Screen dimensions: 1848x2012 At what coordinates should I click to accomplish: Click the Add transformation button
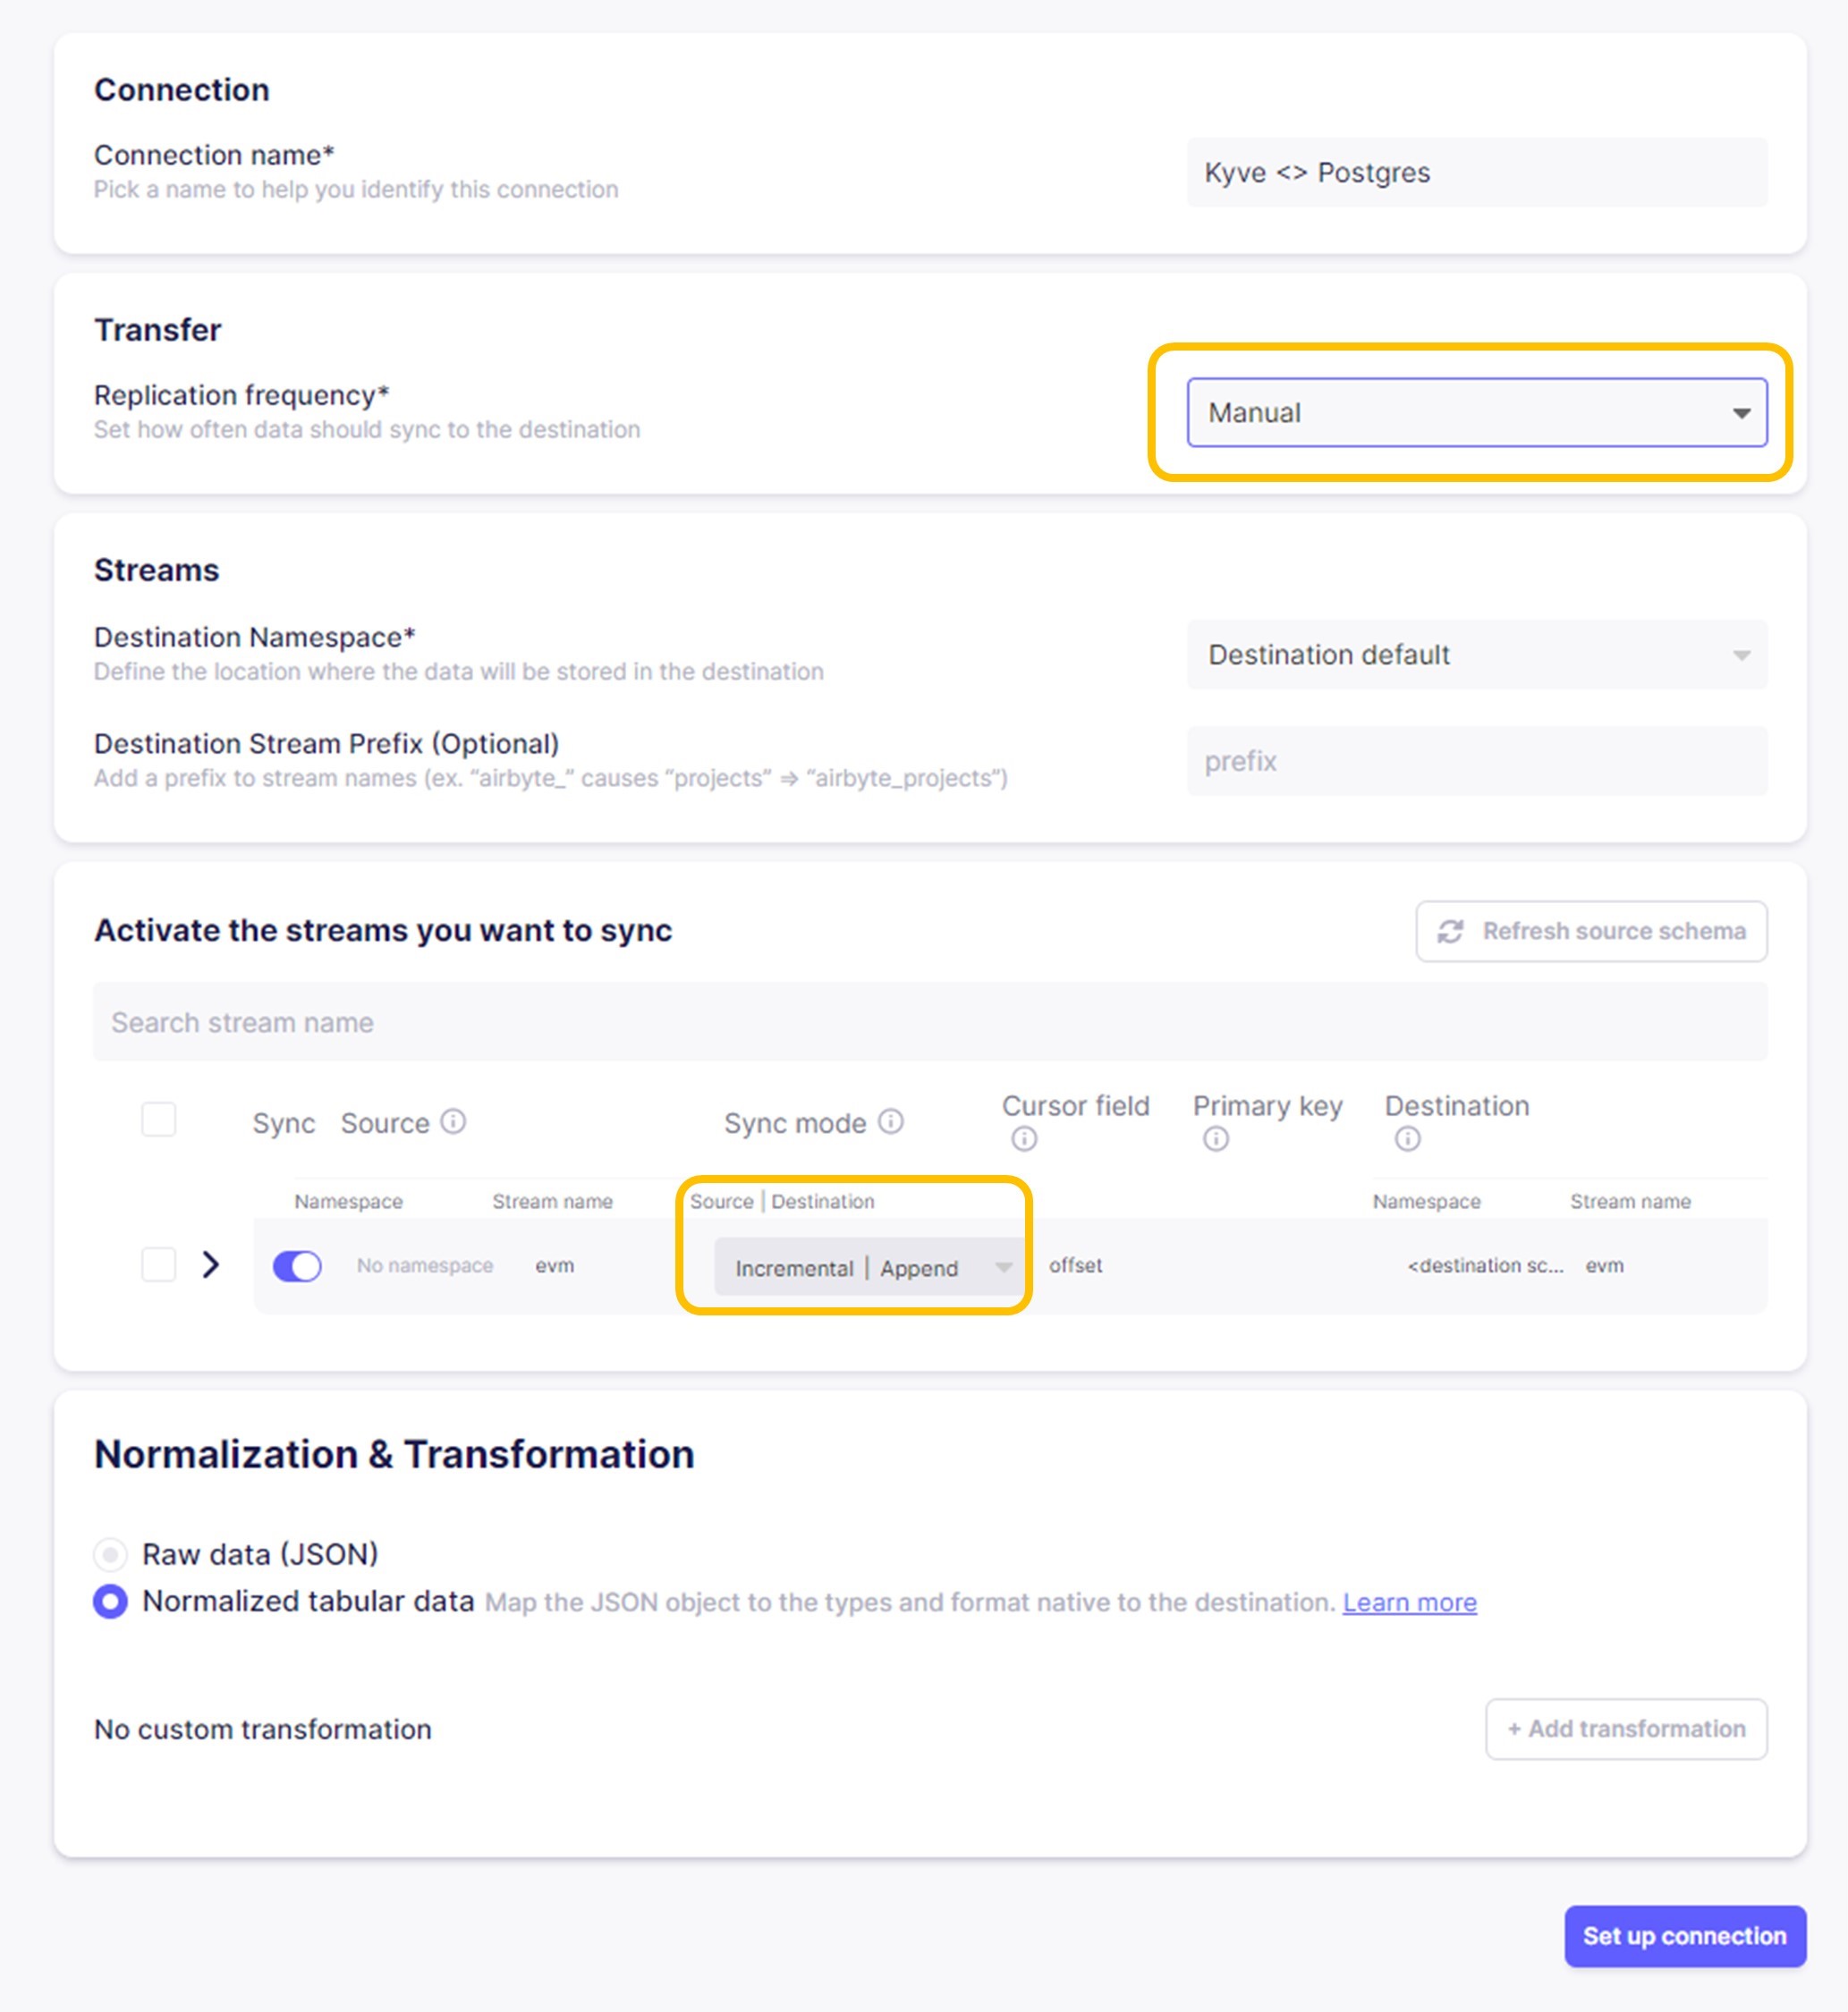1626,1729
